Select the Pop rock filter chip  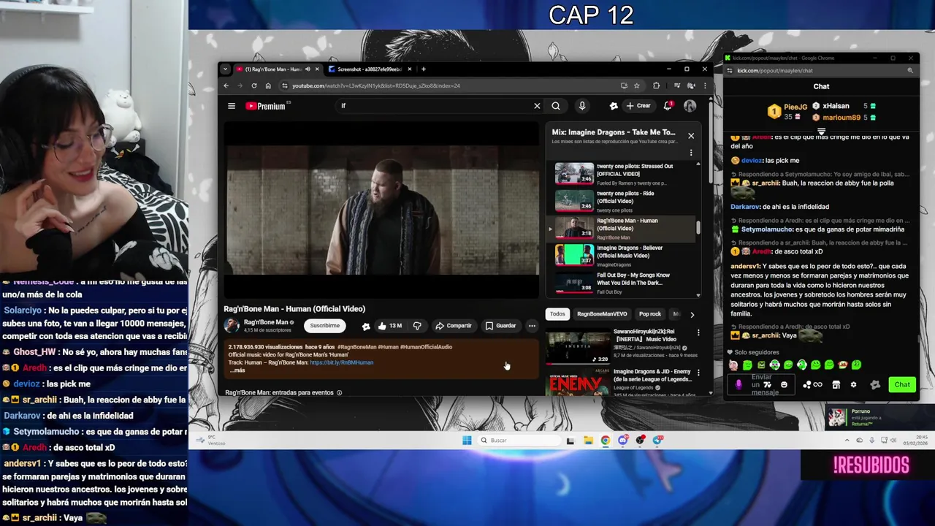click(650, 314)
